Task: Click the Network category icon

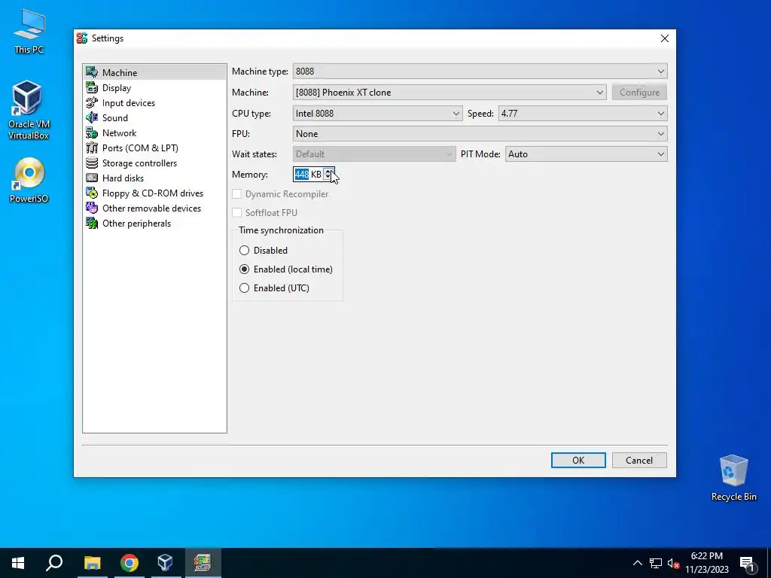Action: point(92,132)
